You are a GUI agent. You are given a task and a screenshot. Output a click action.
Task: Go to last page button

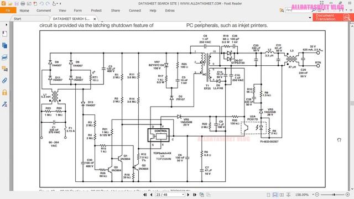195,195
